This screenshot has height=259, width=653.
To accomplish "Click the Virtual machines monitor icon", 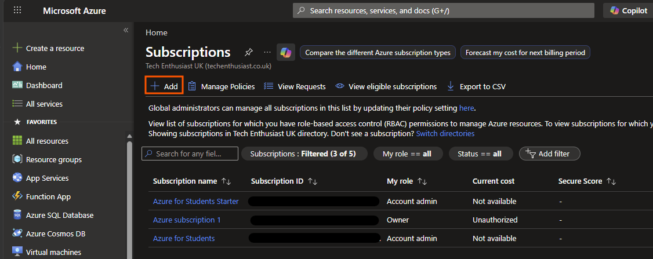I will 17,252.
